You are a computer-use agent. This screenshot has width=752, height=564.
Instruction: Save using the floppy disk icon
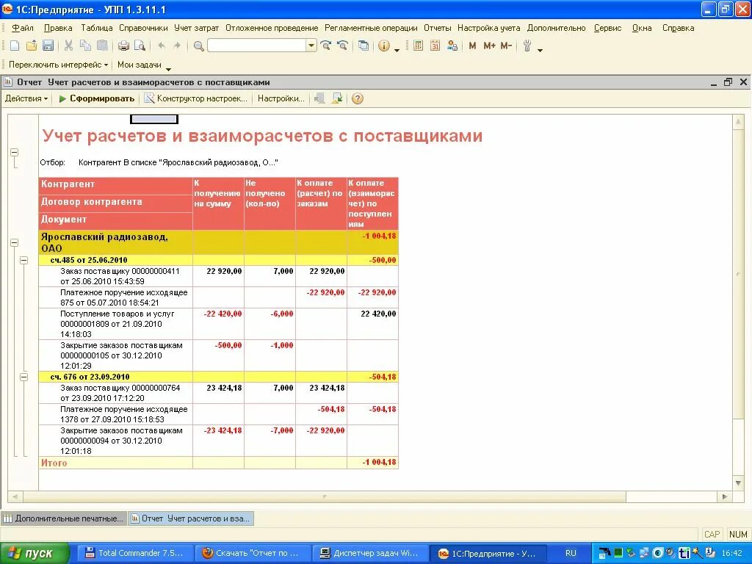(48, 46)
